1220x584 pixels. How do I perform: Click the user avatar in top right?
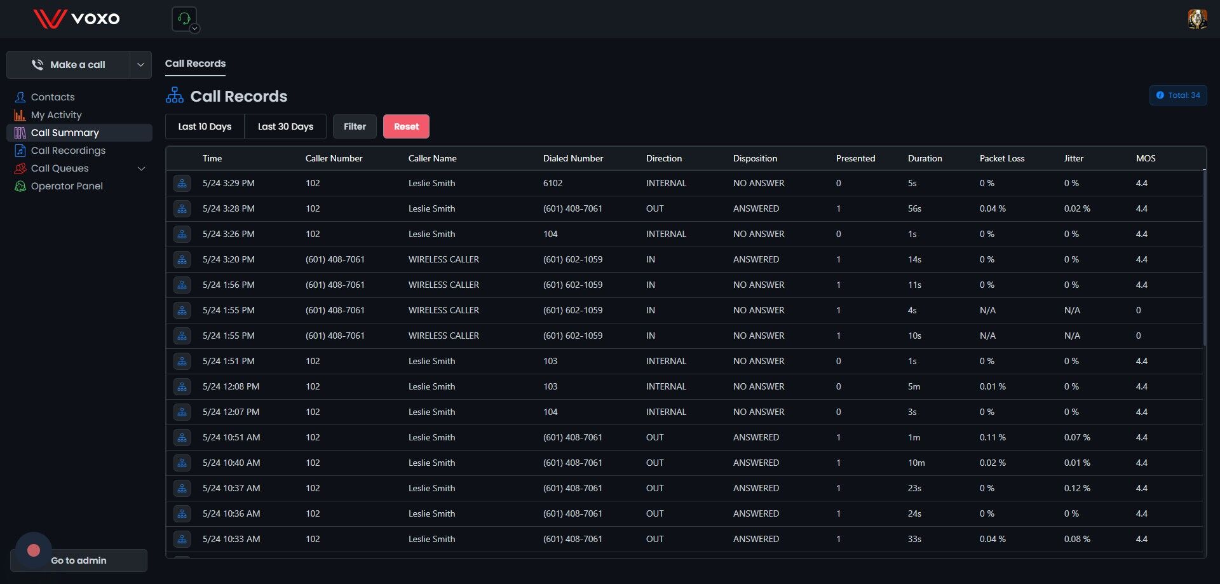coord(1197,19)
